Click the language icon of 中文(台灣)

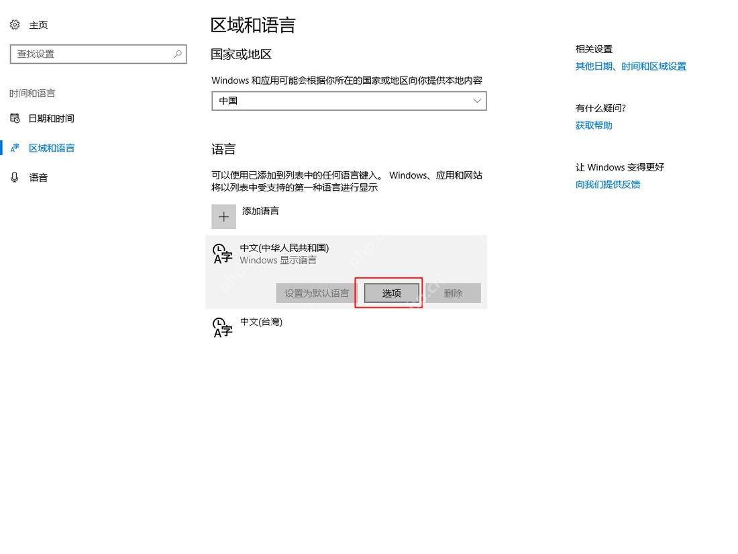223,328
